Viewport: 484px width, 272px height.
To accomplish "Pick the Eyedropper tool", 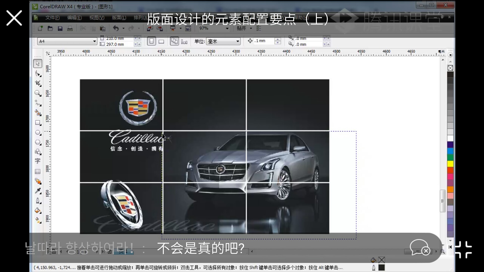I will [x=38, y=191].
